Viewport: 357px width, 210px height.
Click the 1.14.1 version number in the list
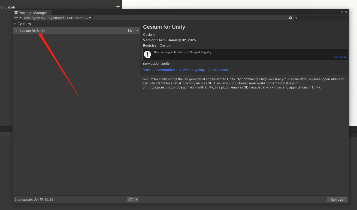tap(129, 31)
